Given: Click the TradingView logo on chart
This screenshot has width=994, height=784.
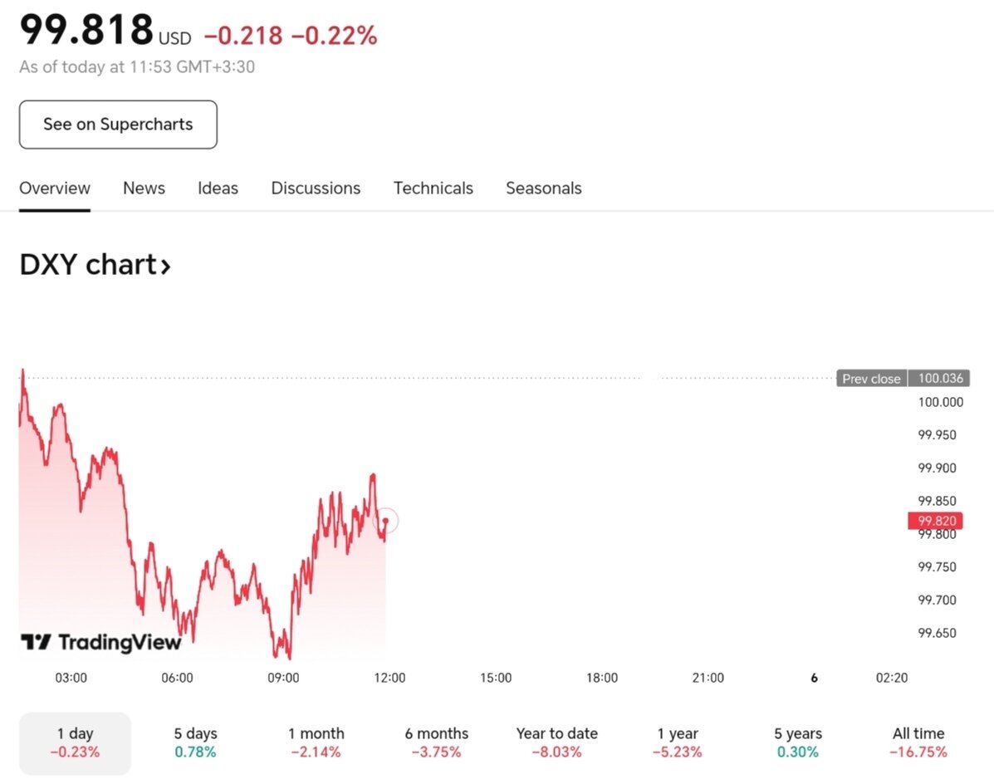Looking at the screenshot, I should click(100, 642).
